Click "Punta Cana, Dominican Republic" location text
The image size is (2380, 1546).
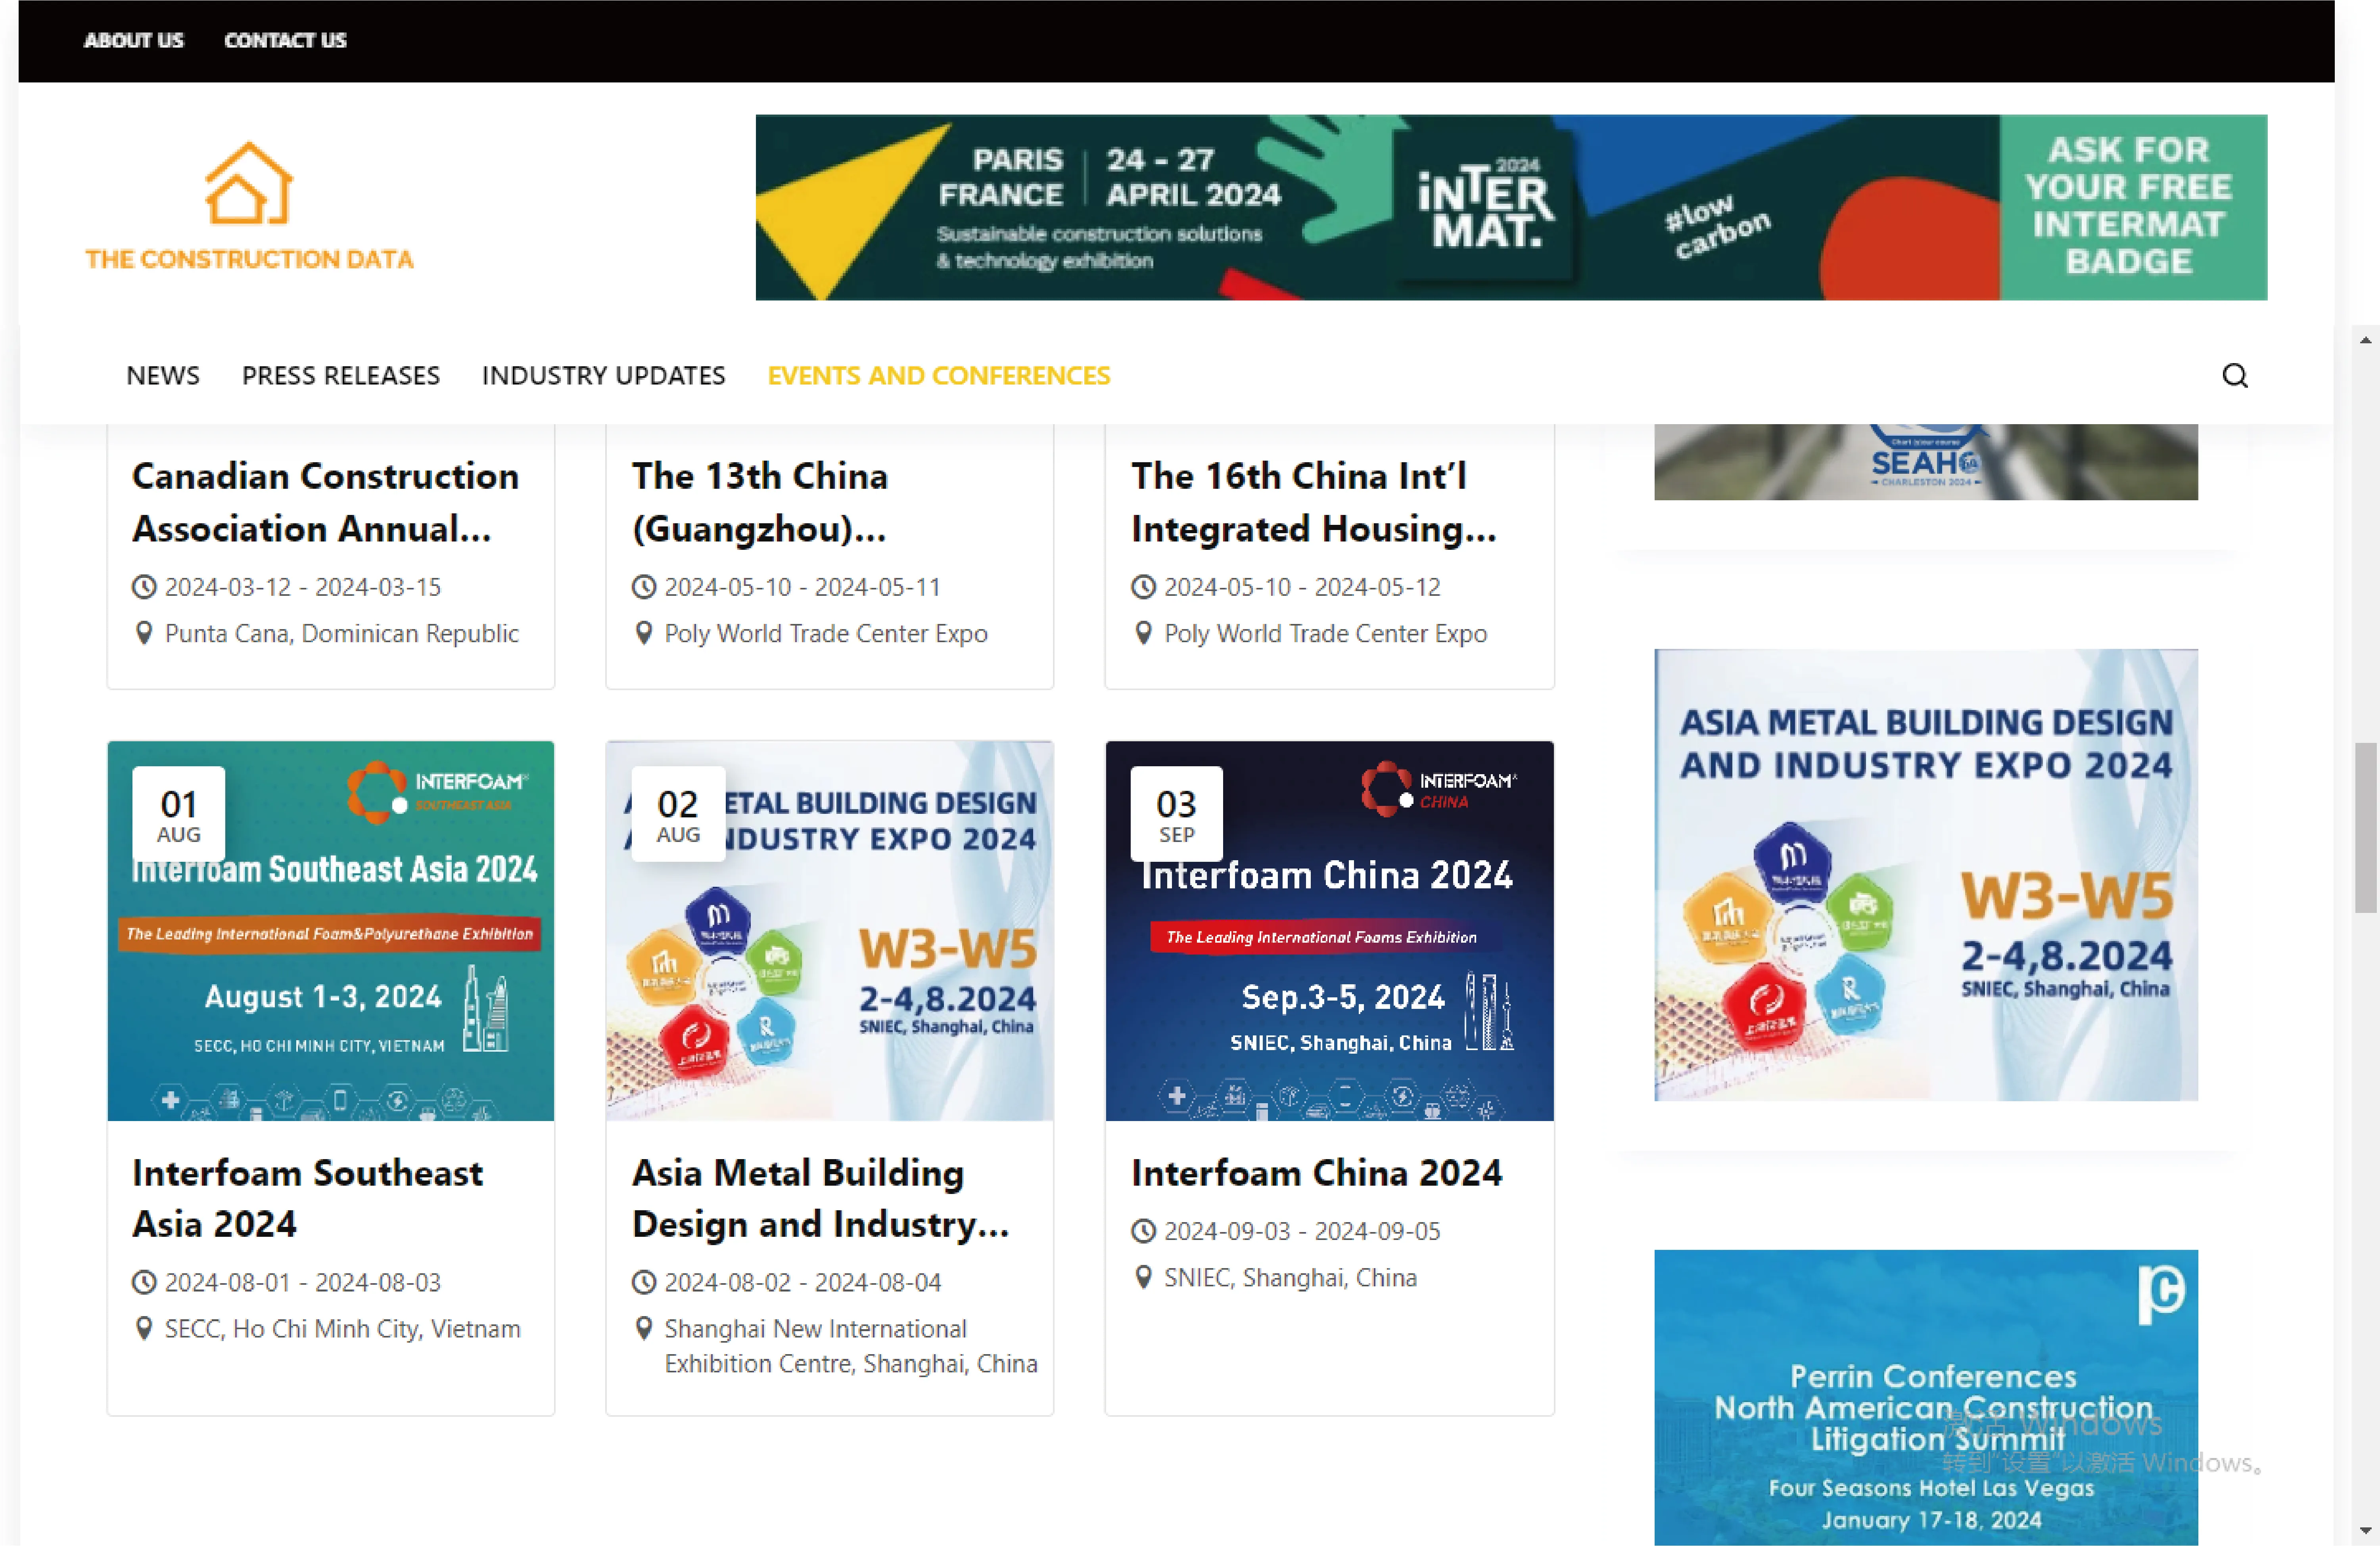coord(342,633)
